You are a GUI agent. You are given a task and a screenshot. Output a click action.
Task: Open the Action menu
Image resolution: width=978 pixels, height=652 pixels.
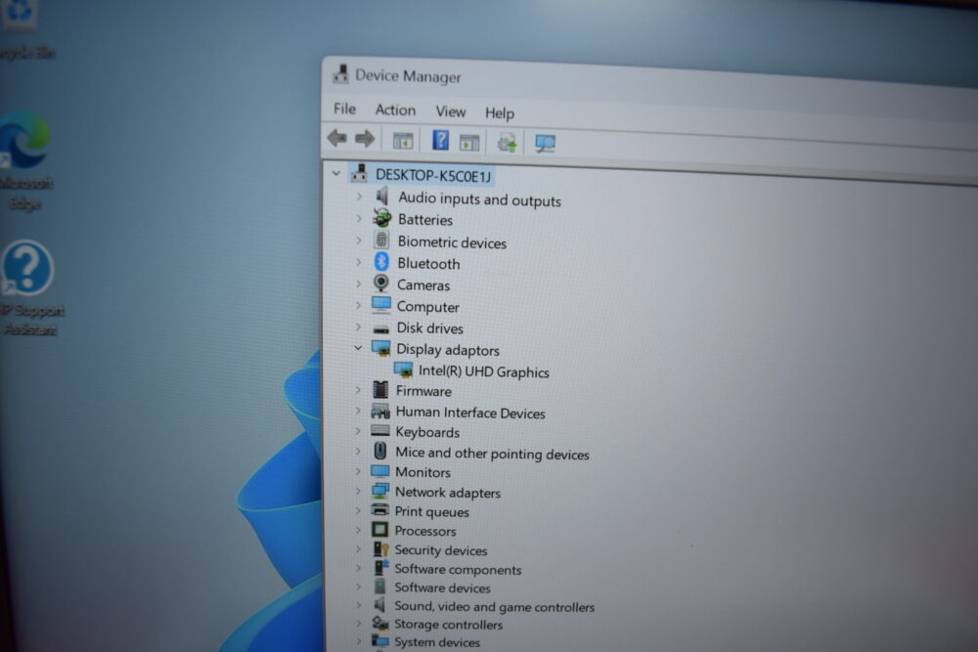[x=395, y=109]
